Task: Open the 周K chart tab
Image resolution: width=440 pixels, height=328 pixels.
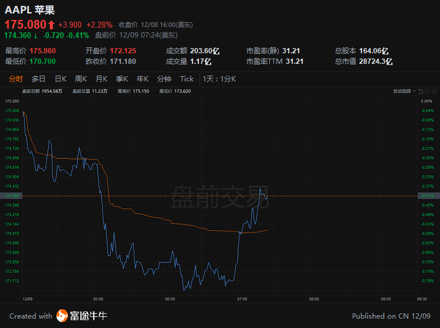Action: click(x=81, y=79)
